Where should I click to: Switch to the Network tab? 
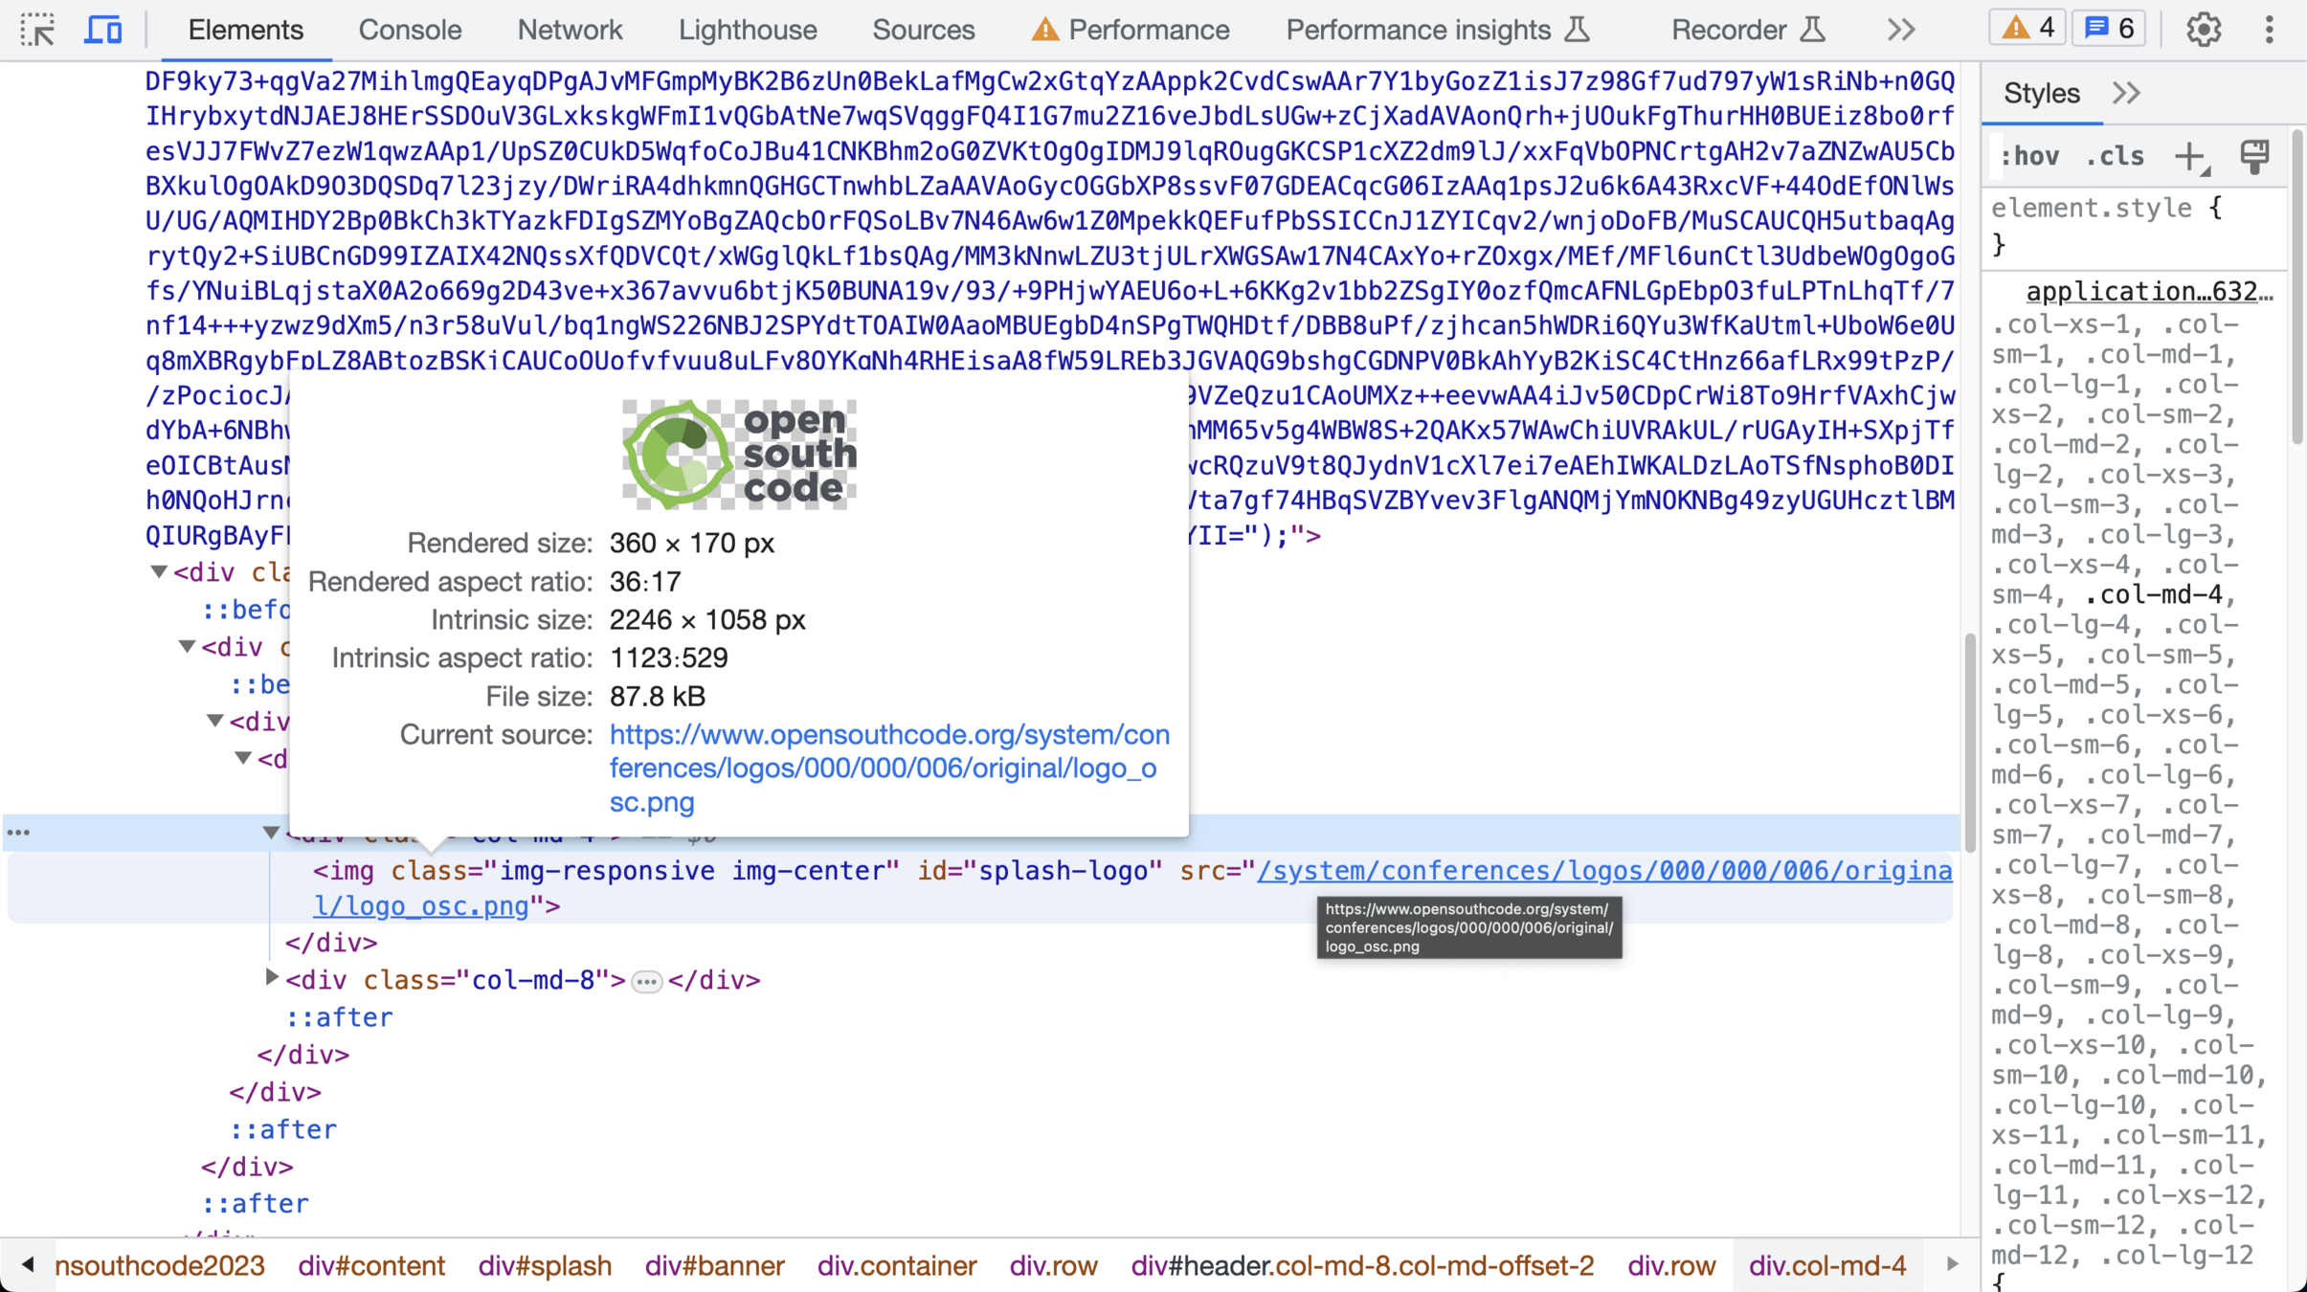(570, 30)
